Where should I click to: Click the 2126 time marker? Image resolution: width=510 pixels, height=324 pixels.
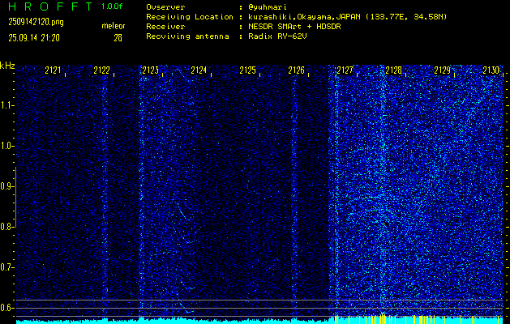point(296,70)
